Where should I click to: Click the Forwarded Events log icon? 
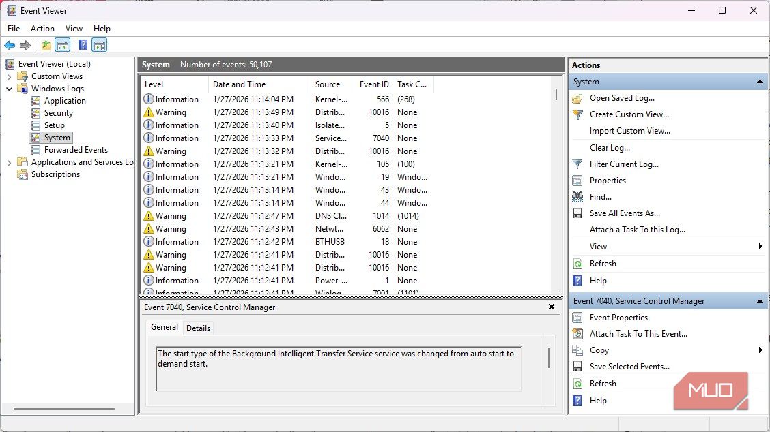coord(36,150)
